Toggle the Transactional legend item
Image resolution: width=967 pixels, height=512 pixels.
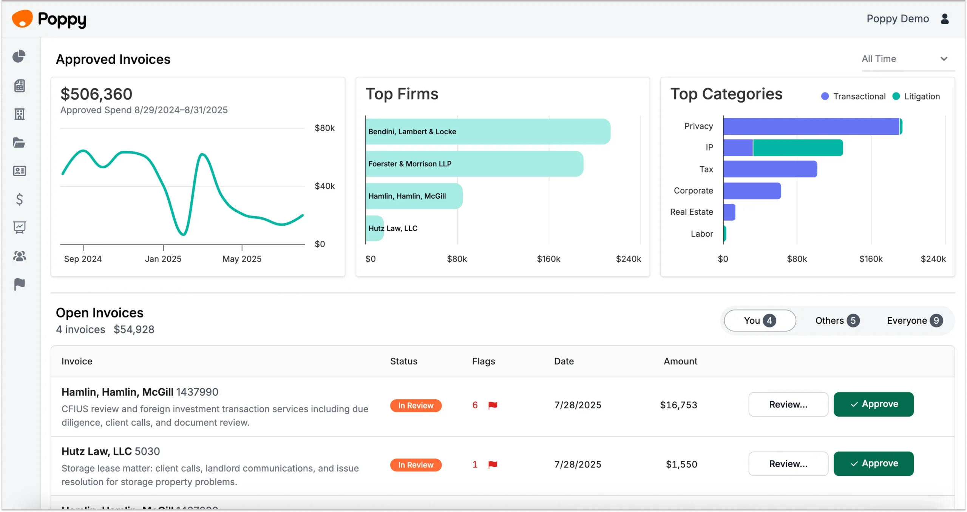tap(853, 97)
